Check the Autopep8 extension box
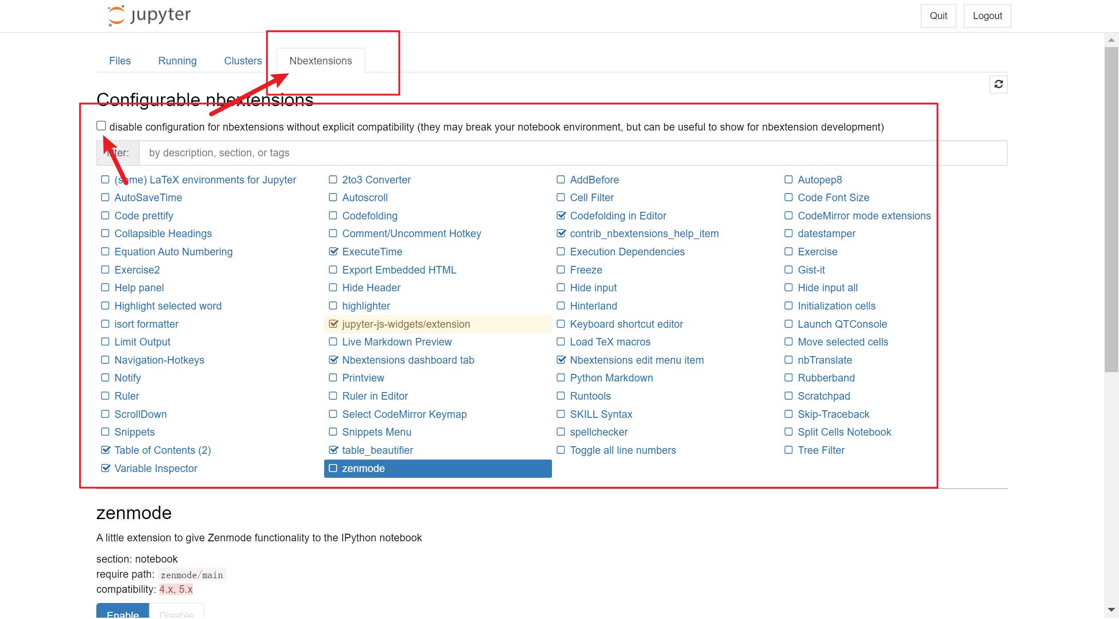Screen dimensions: 1119x619 tap(788, 180)
